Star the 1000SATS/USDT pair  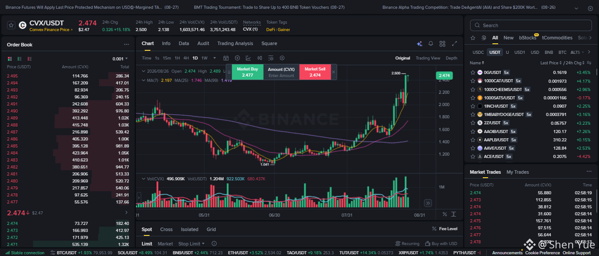tap(473, 98)
